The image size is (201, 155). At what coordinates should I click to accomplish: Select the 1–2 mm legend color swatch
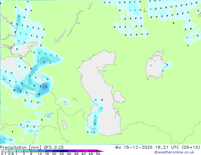pos(20,151)
